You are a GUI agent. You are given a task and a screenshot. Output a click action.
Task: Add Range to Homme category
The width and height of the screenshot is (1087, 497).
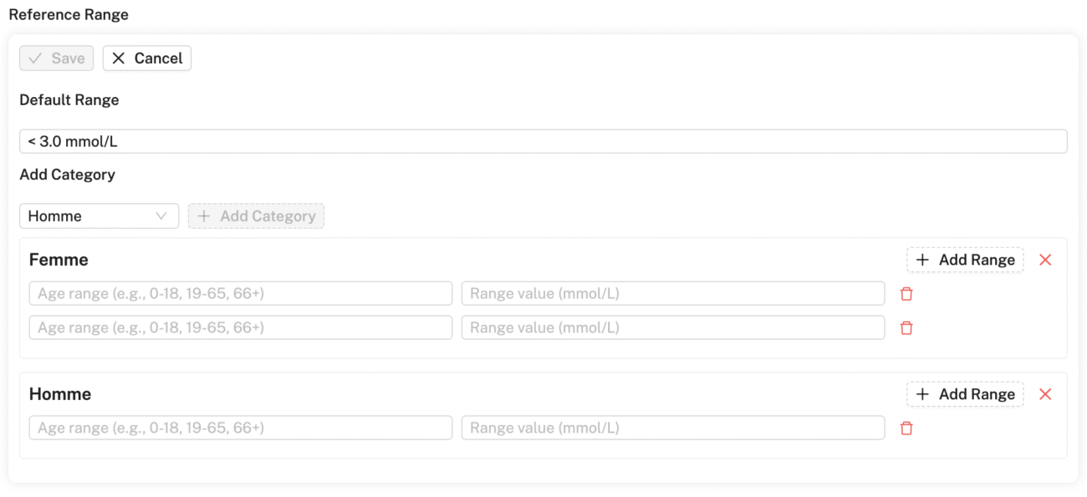pos(965,394)
